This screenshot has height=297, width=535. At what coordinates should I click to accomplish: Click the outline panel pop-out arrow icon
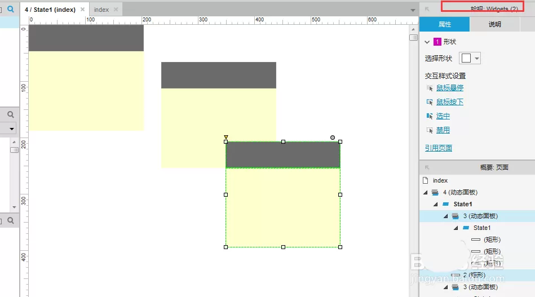point(427,167)
